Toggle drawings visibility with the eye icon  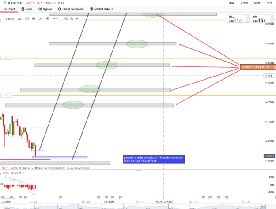[x=48, y=18]
